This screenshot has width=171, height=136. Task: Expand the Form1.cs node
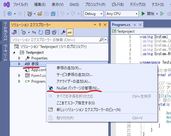pos(19,75)
